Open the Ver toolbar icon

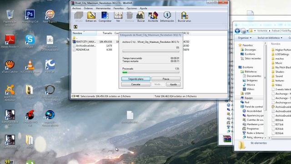point(118,17)
